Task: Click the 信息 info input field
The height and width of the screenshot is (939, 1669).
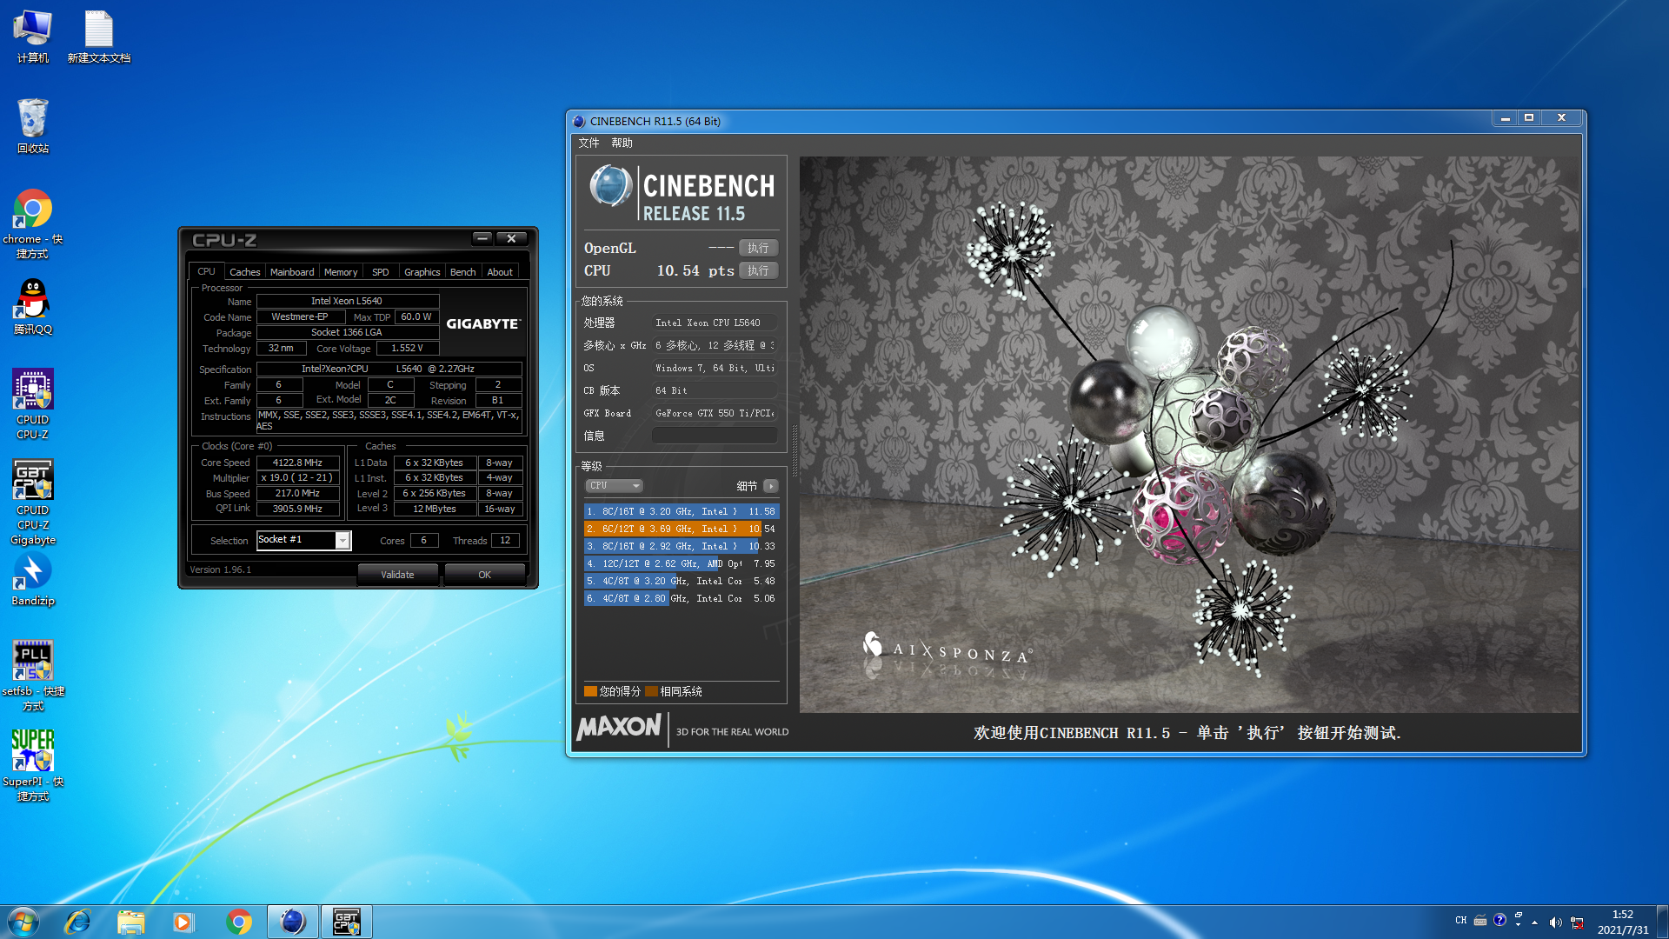Action: click(715, 436)
